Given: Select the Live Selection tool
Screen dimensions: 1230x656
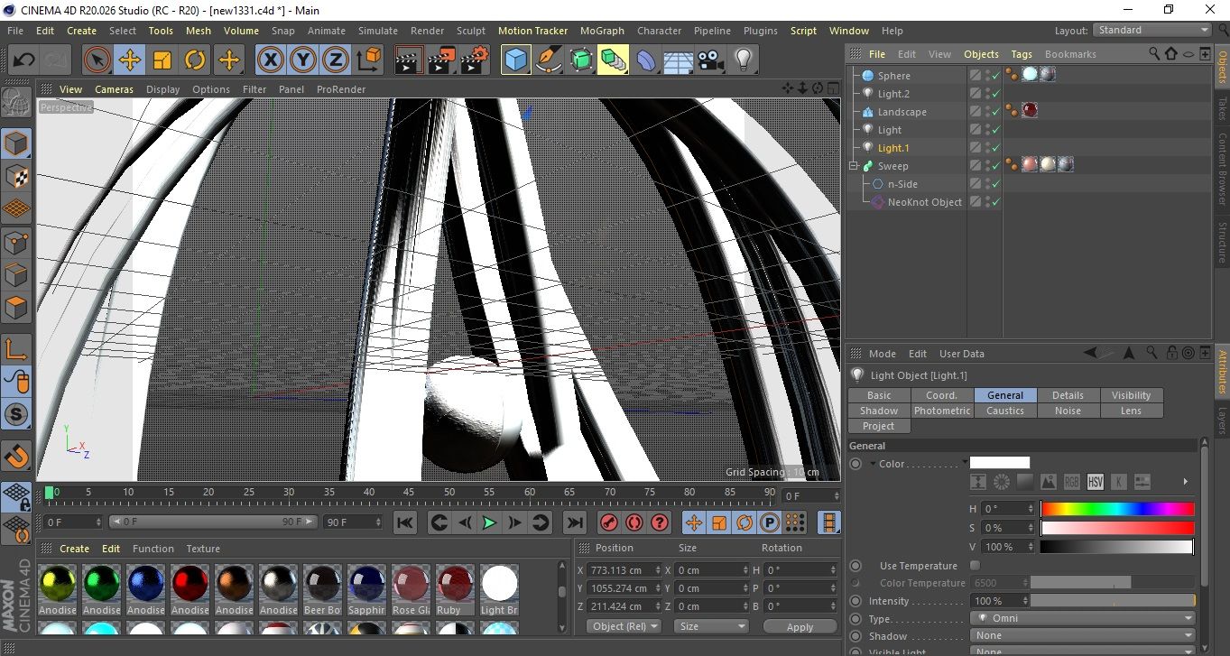Looking at the screenshot, I should [x=97, y=60].
